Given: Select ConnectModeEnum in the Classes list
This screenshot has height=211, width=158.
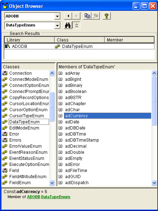Looking at the screenshot, I should [x=29, y=79].
